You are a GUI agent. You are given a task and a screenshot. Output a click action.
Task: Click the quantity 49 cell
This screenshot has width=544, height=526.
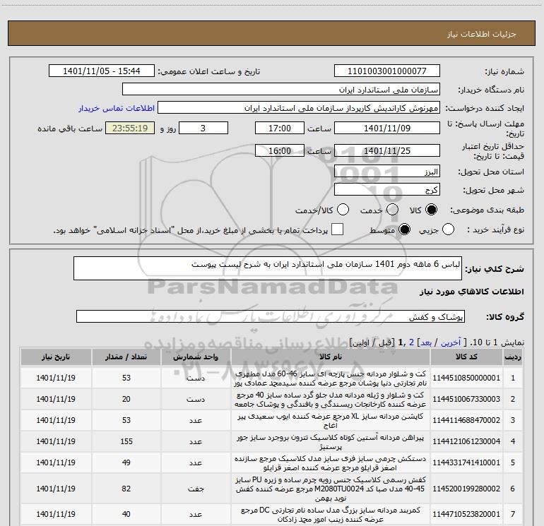click(126, 462)
